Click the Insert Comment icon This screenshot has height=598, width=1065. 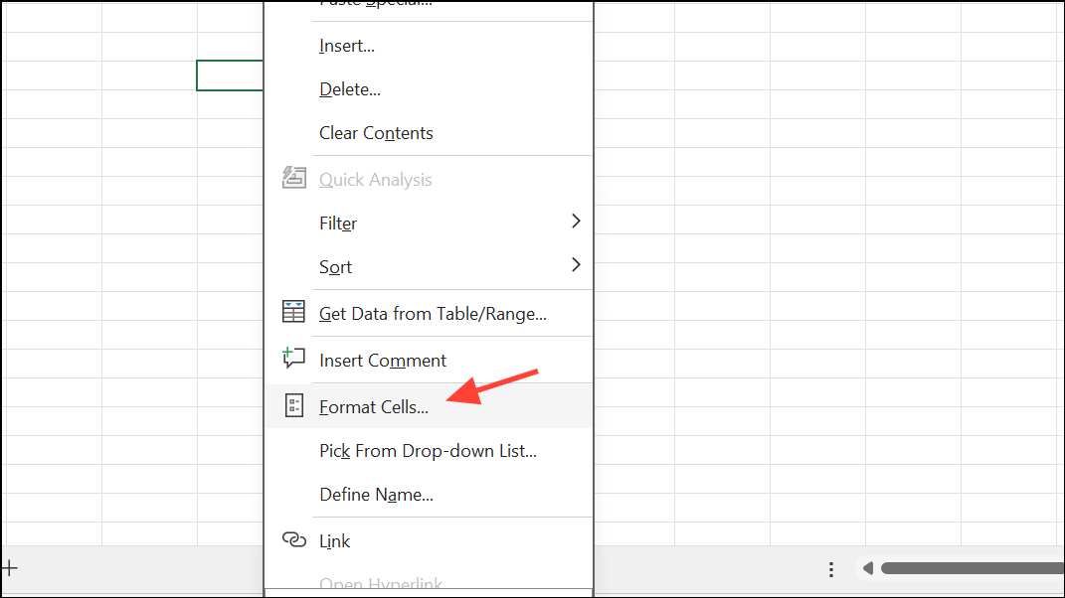click(293, 358)
